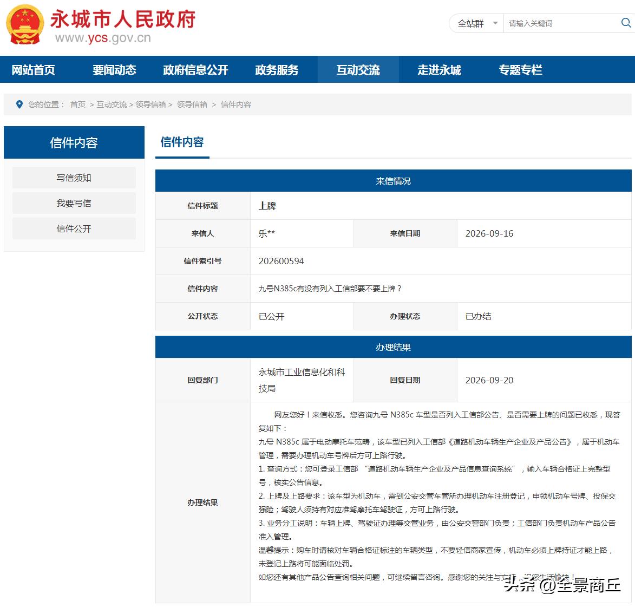Click the 来信情况 section header

tap(393, 181)
